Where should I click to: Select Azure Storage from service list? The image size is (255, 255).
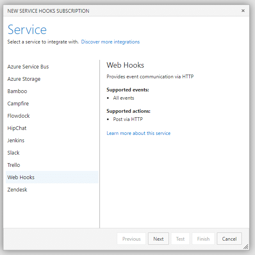tap(52, 79)
